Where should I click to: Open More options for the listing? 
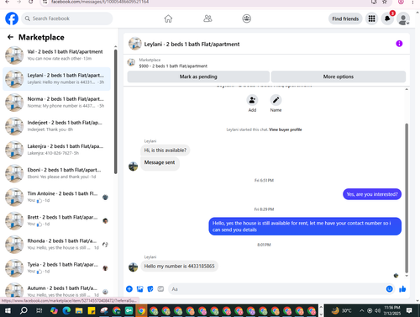pos(339,77)
